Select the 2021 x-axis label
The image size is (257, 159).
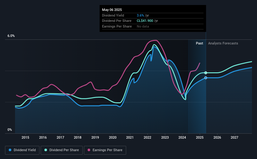coord(130,137)
